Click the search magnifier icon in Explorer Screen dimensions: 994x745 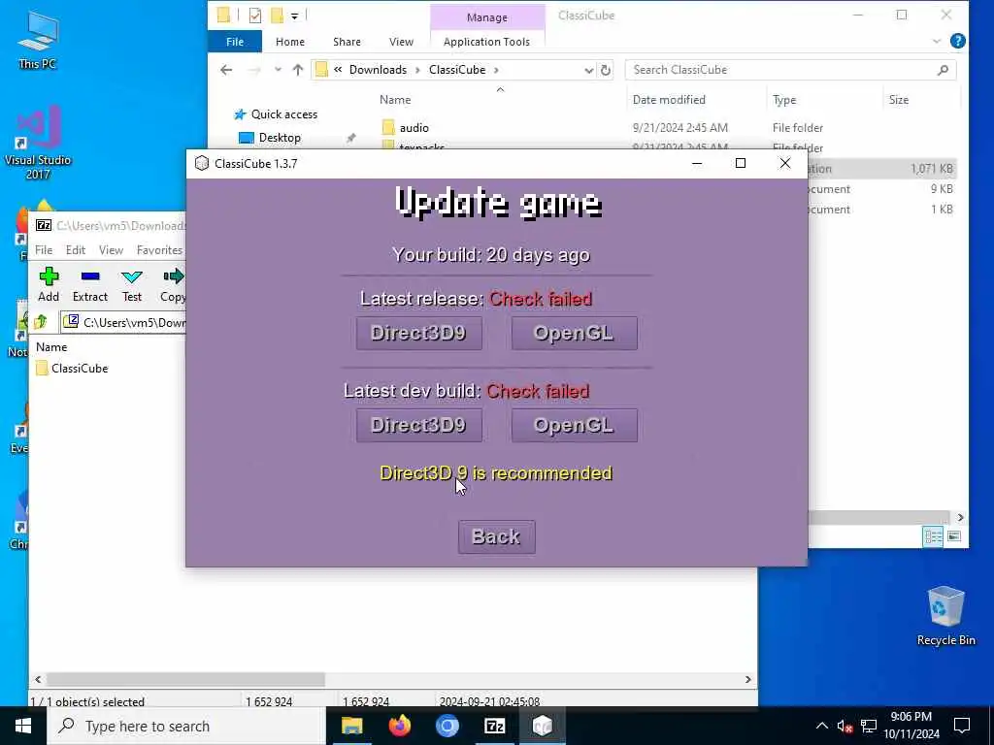coord(943,70)
